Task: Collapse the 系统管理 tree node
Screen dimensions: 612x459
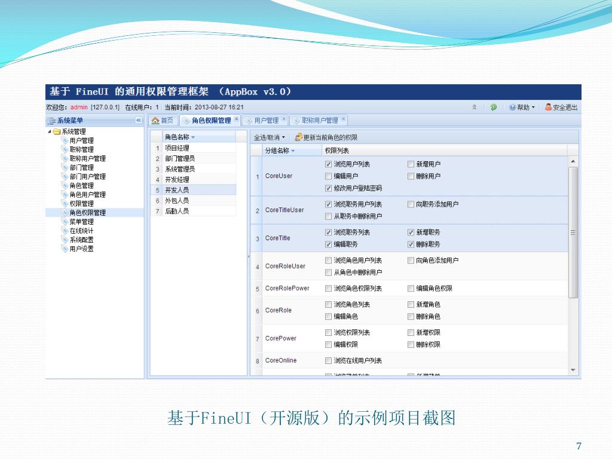Action: (50, 131)
